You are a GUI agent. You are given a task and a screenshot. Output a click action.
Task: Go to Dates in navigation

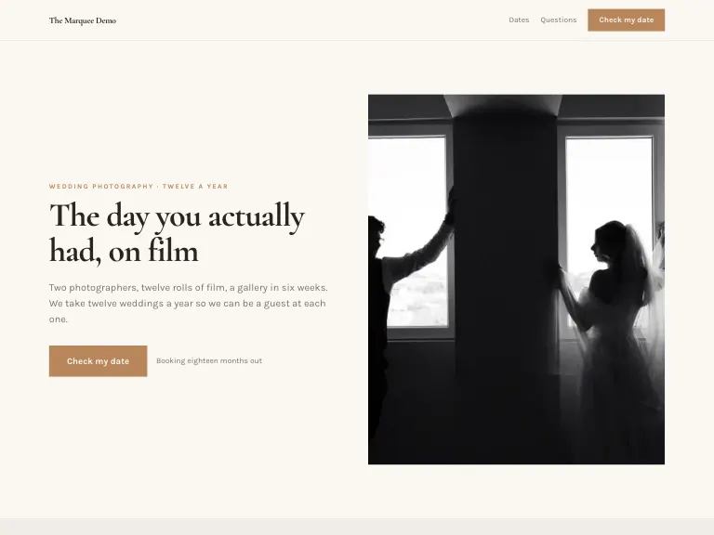(x=519, y=20)
